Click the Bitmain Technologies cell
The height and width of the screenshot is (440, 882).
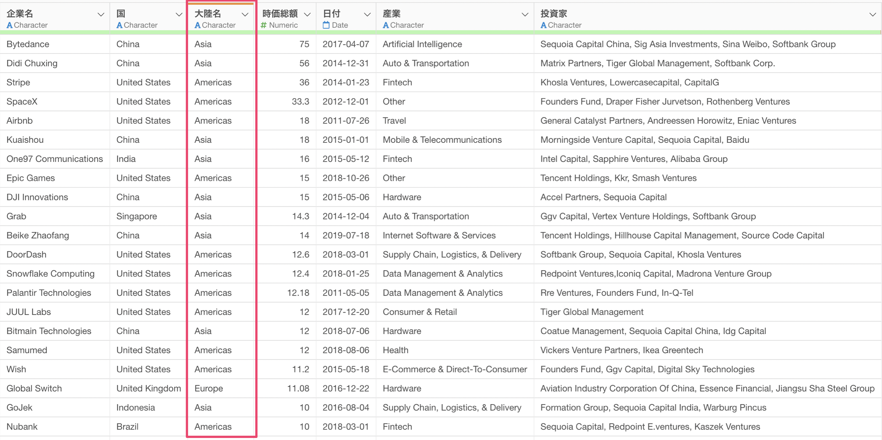[55, 331]
